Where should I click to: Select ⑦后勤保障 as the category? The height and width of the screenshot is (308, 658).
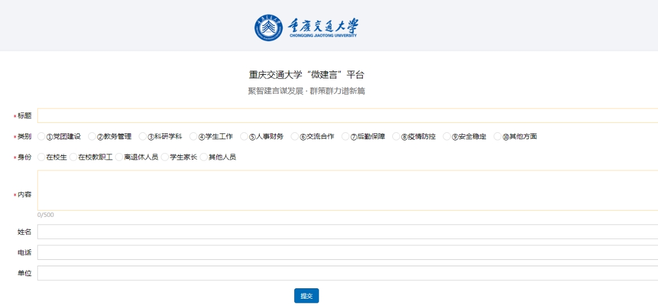pyautogui.click(x=346, y=136)
